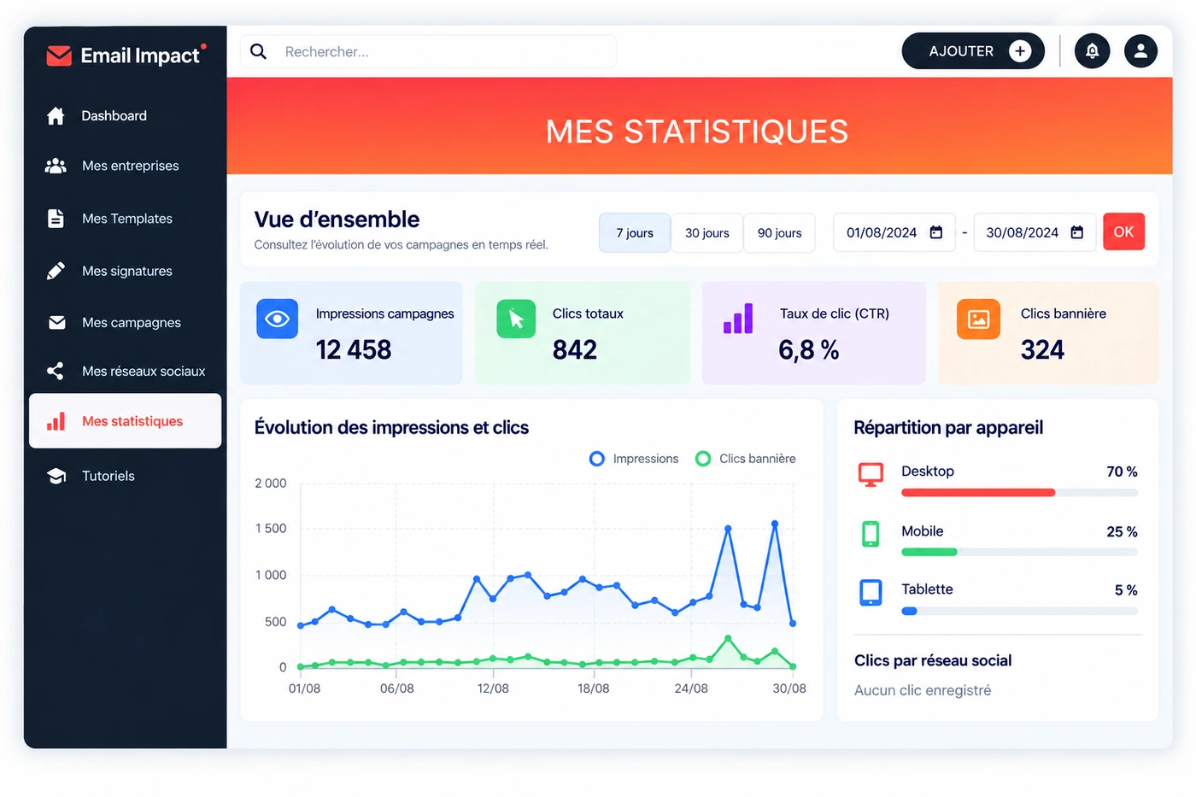Open the end date calendar picker icon

click(1077, 232)
